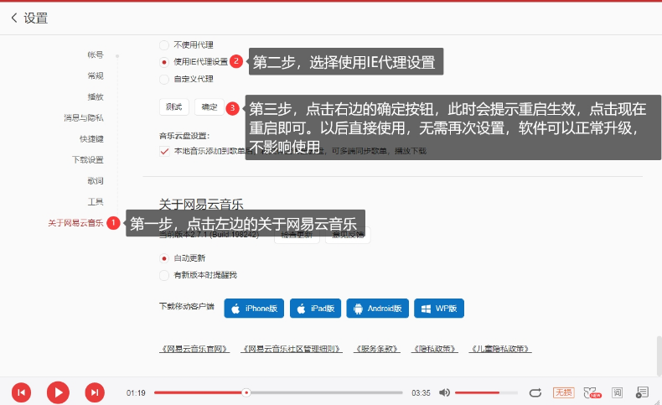662x405 pixels.
Task: Toggle the loop playback mode icon
Action: tap(535, 392)
